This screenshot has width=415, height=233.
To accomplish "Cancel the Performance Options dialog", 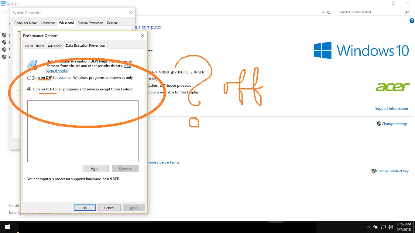I will [109, 208].
